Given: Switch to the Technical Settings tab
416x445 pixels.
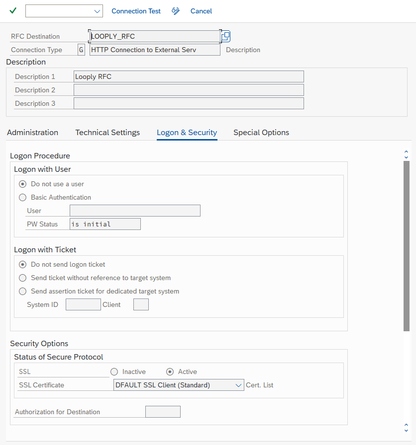Looking at the screenshot, I should [x=107, y=133].
